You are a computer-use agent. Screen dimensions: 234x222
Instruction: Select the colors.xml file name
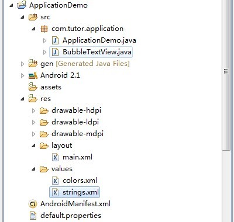point(80,181)
